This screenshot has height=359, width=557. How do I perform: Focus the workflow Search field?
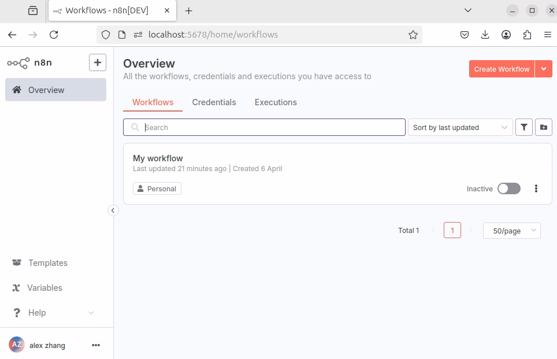264,127
